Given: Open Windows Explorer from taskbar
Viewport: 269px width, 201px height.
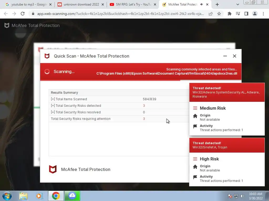Looking at the screenshot, I should click(x=23, y=196).
